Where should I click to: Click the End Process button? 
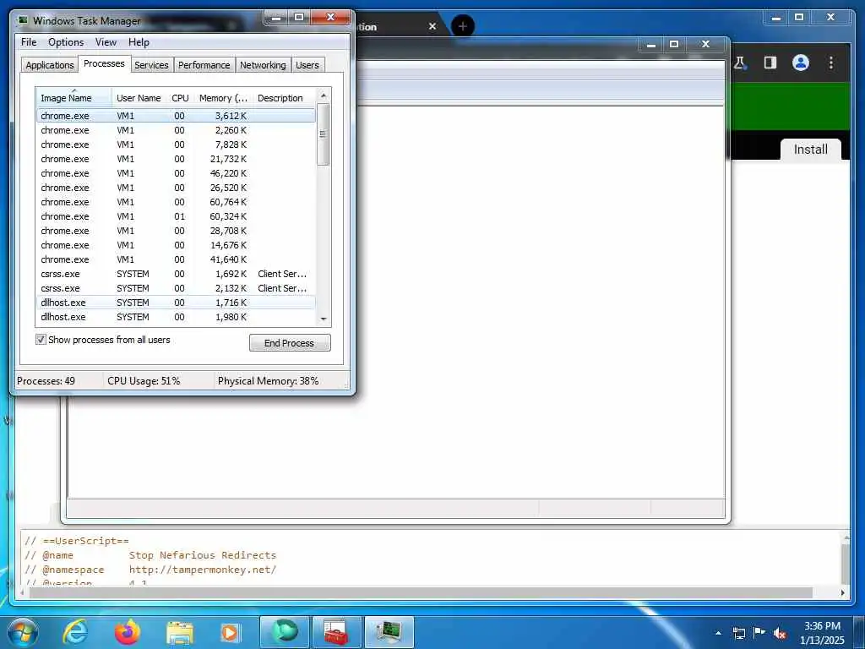pos(290,343)
